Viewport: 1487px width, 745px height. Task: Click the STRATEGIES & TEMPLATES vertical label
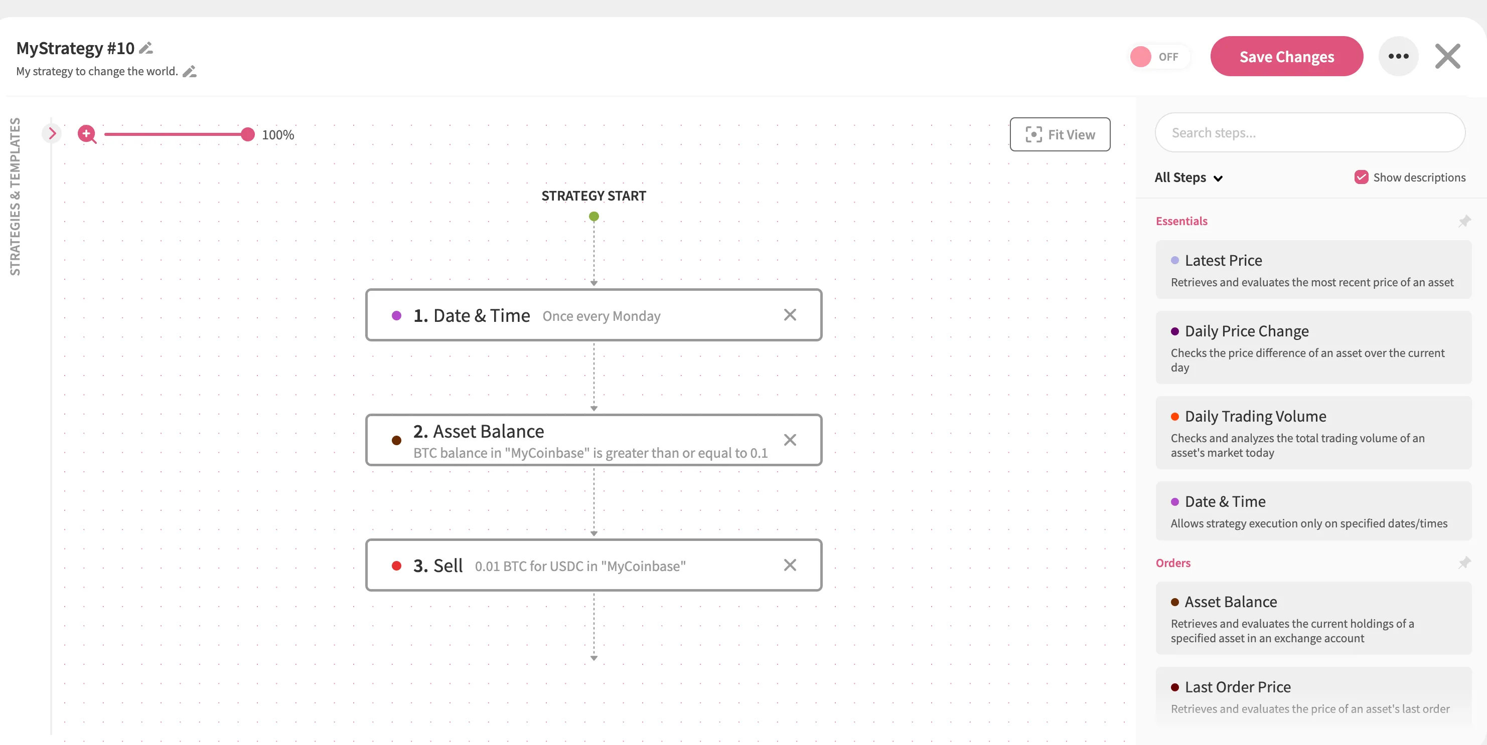point(15,196)
